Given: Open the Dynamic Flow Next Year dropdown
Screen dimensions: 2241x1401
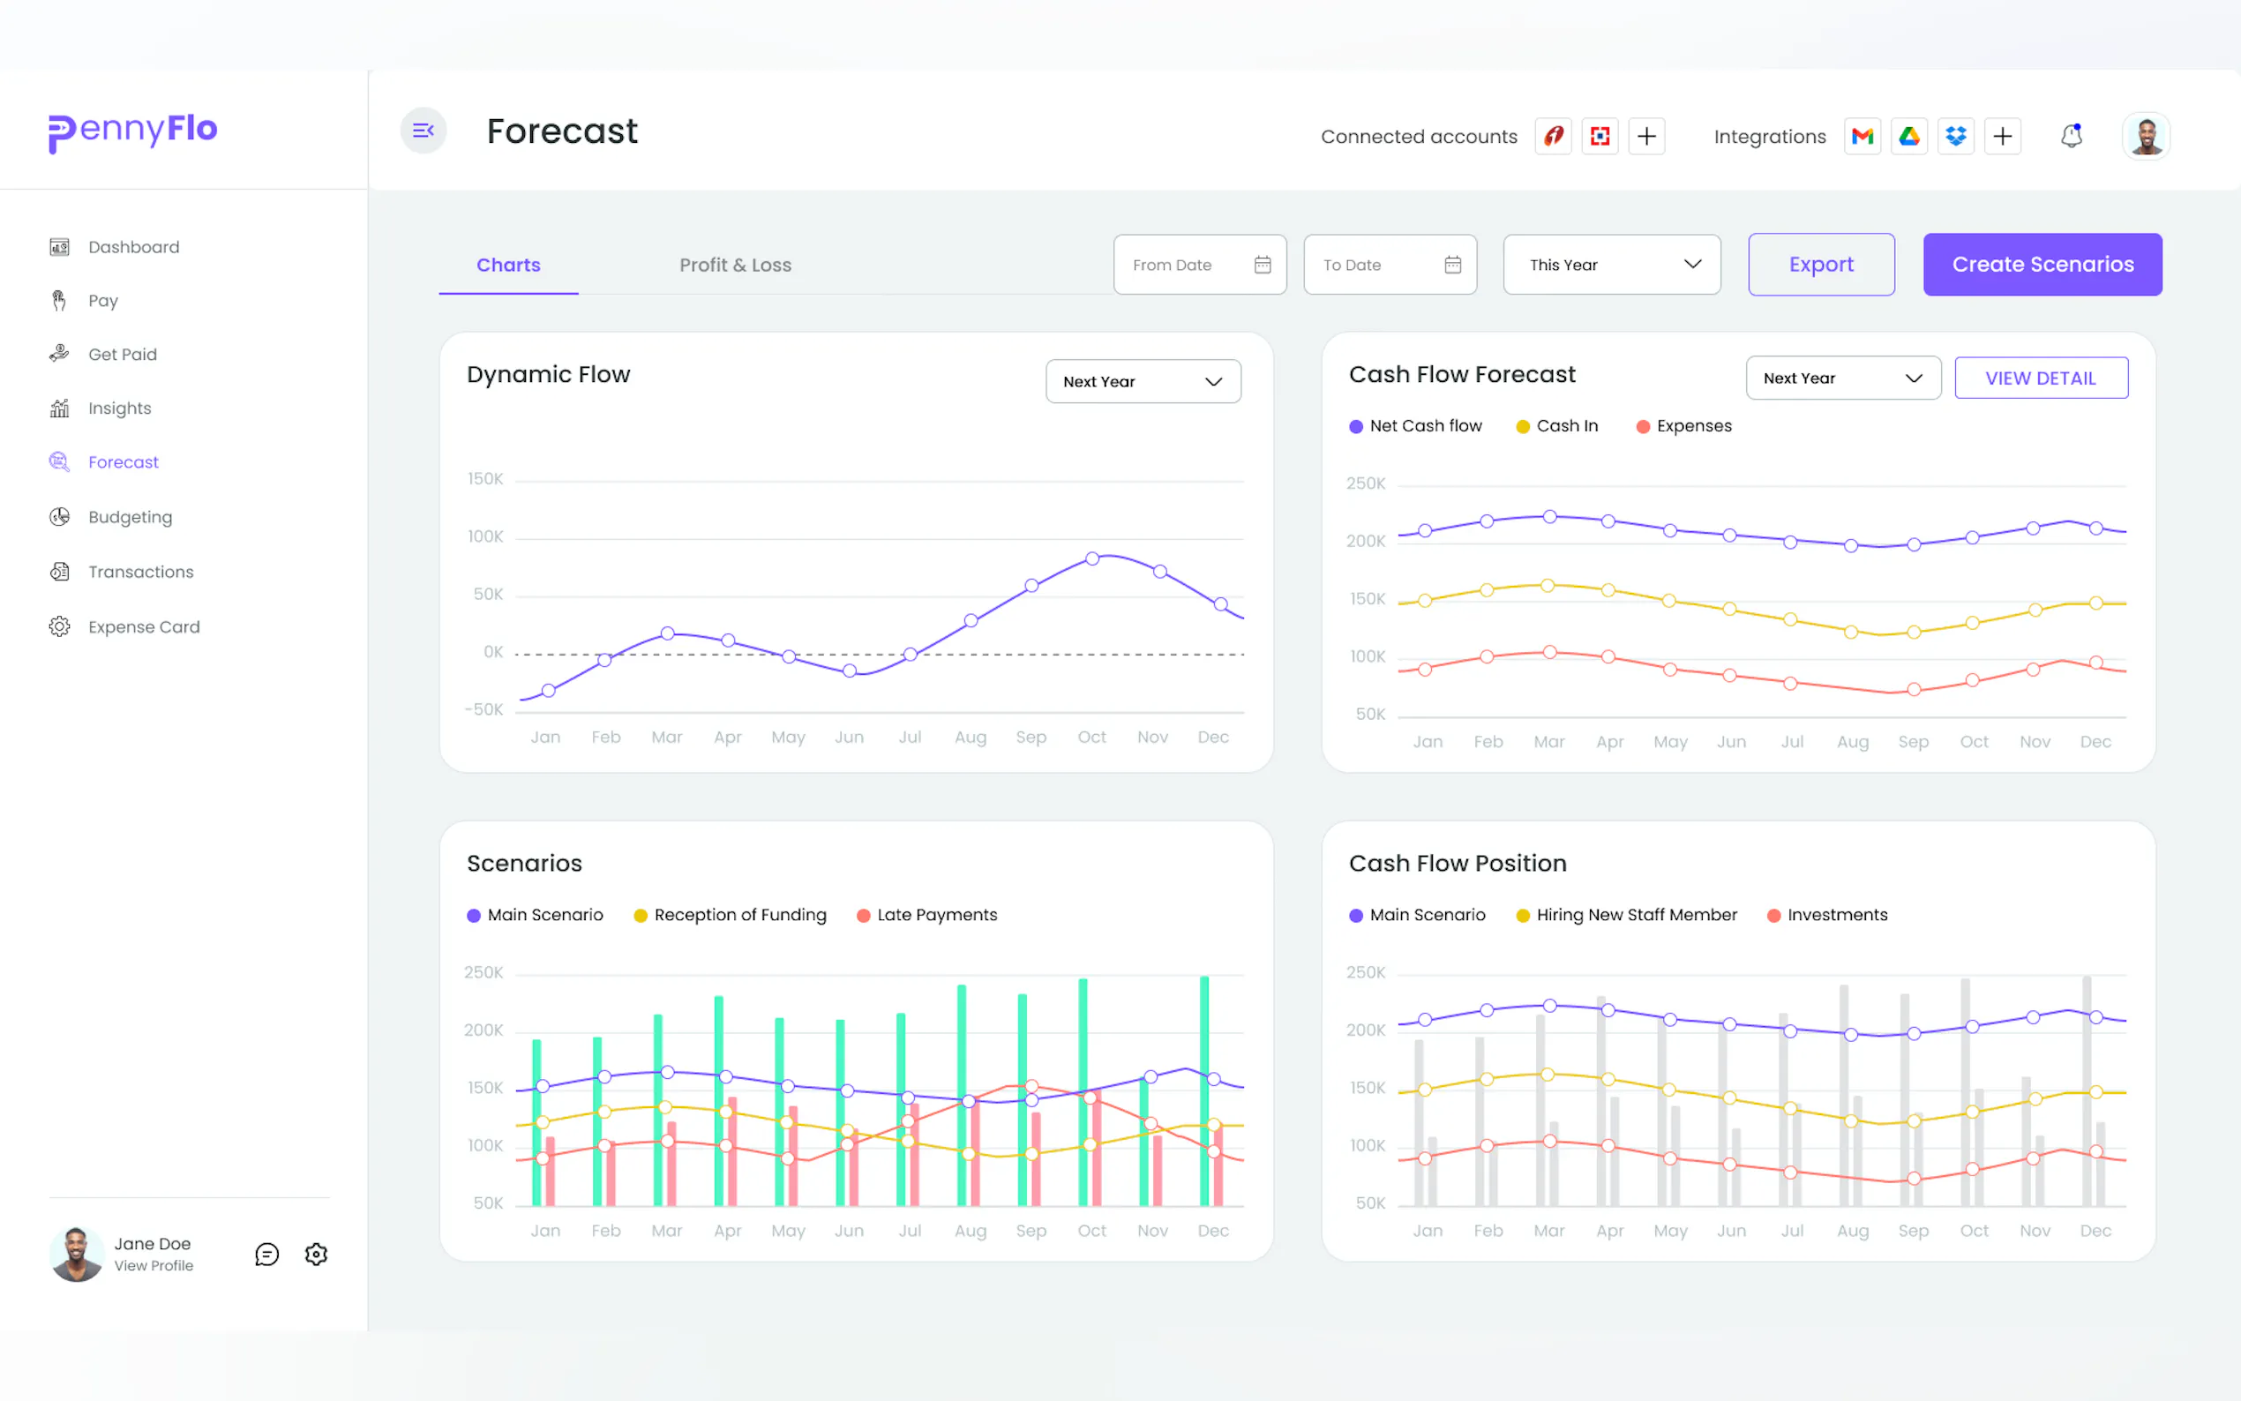Looking at the screenshot, I should (x=1143, y=382).
